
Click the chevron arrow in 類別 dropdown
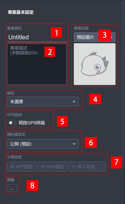click(x=74, y=102)
